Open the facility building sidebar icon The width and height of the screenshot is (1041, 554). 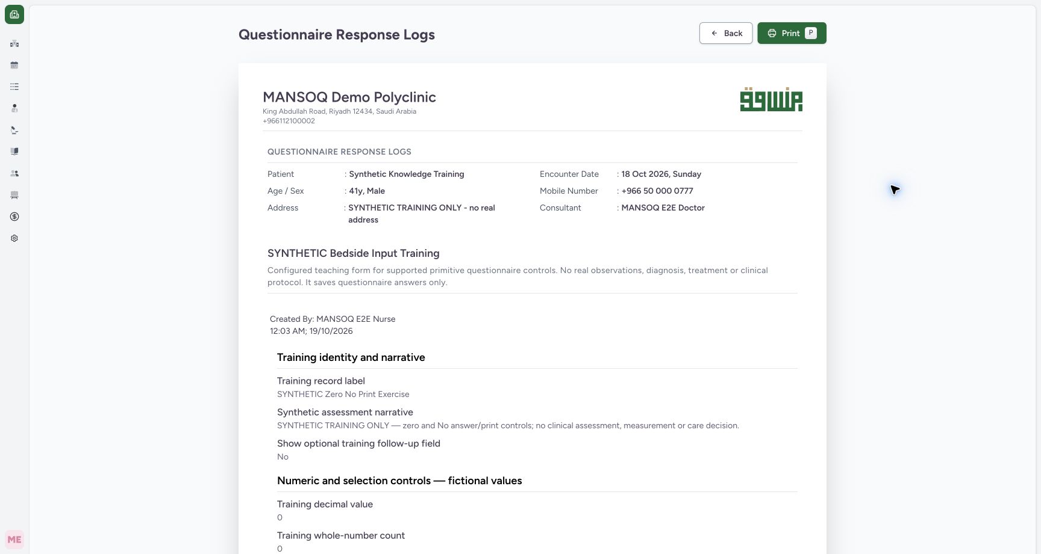coord(14,43)
